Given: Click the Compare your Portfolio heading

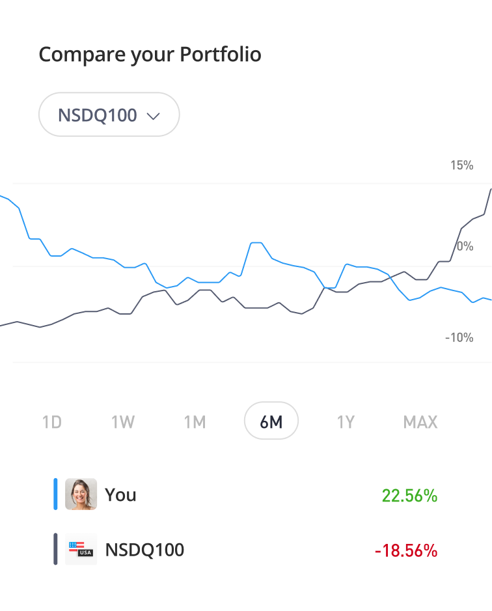Looking at the screenshot, I should coord(150,54).
